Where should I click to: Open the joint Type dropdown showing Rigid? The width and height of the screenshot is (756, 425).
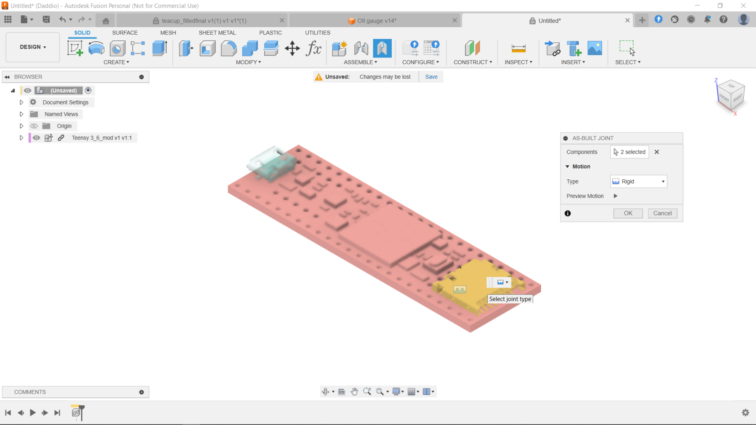coord(638,181)
